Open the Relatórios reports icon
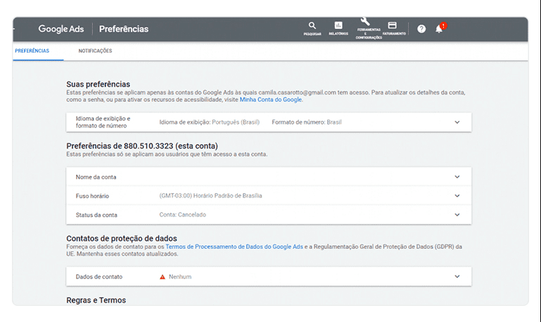Image resolution: width=541 pixels, height=322 pixels. [338, 26]
